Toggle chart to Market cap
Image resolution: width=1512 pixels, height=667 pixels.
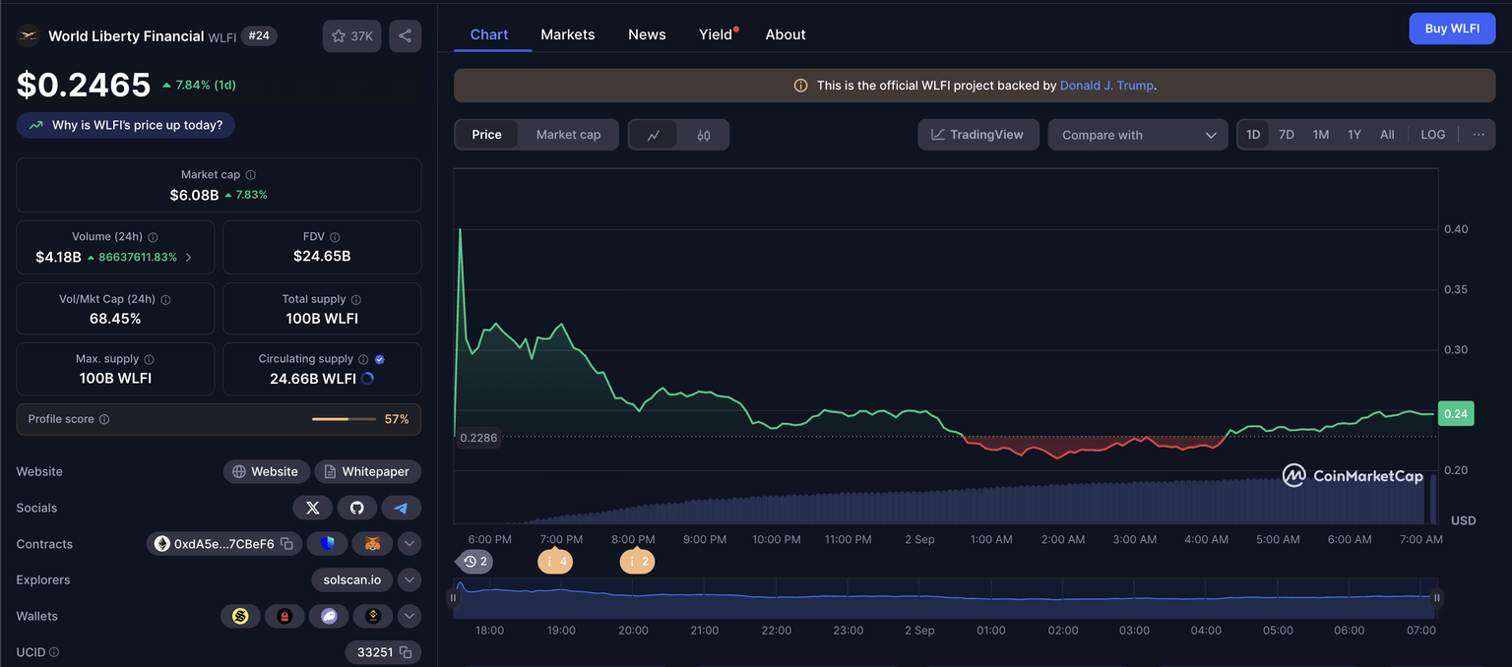click(x=568, y=135)
